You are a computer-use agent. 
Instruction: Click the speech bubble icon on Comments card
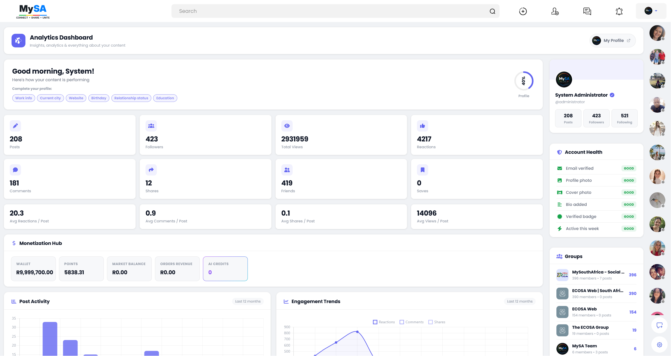[x=15, y=170]
